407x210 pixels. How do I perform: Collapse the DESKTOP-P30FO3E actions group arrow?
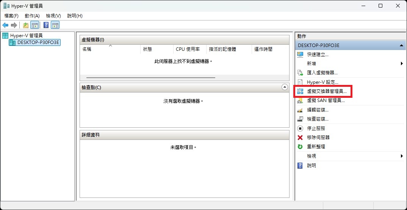tap(401, 45)
